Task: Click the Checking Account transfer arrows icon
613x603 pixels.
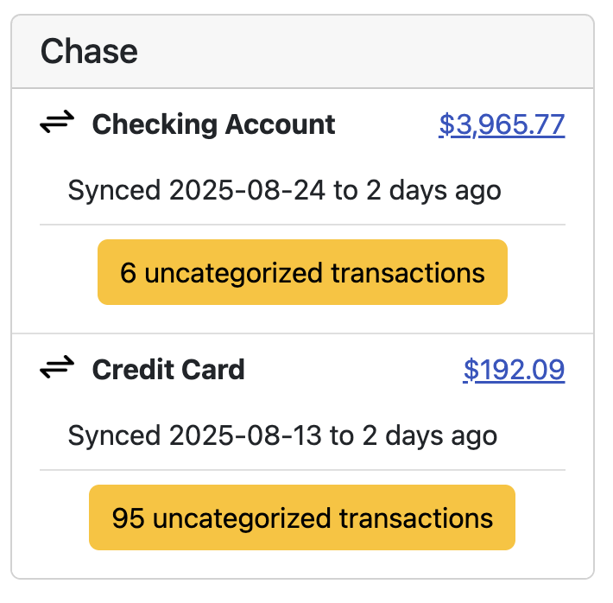Action: 58,124
